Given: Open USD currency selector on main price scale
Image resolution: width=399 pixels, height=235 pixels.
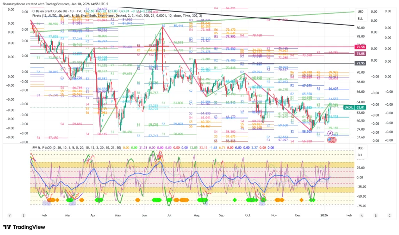Looking at the screenshot, I should [360, 12].
